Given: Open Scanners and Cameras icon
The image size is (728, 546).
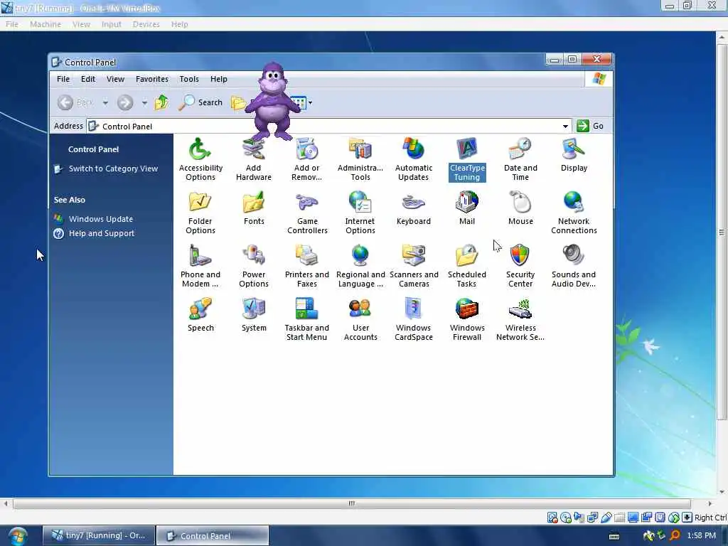Looking at the screenshot, I should pos(414,266).
